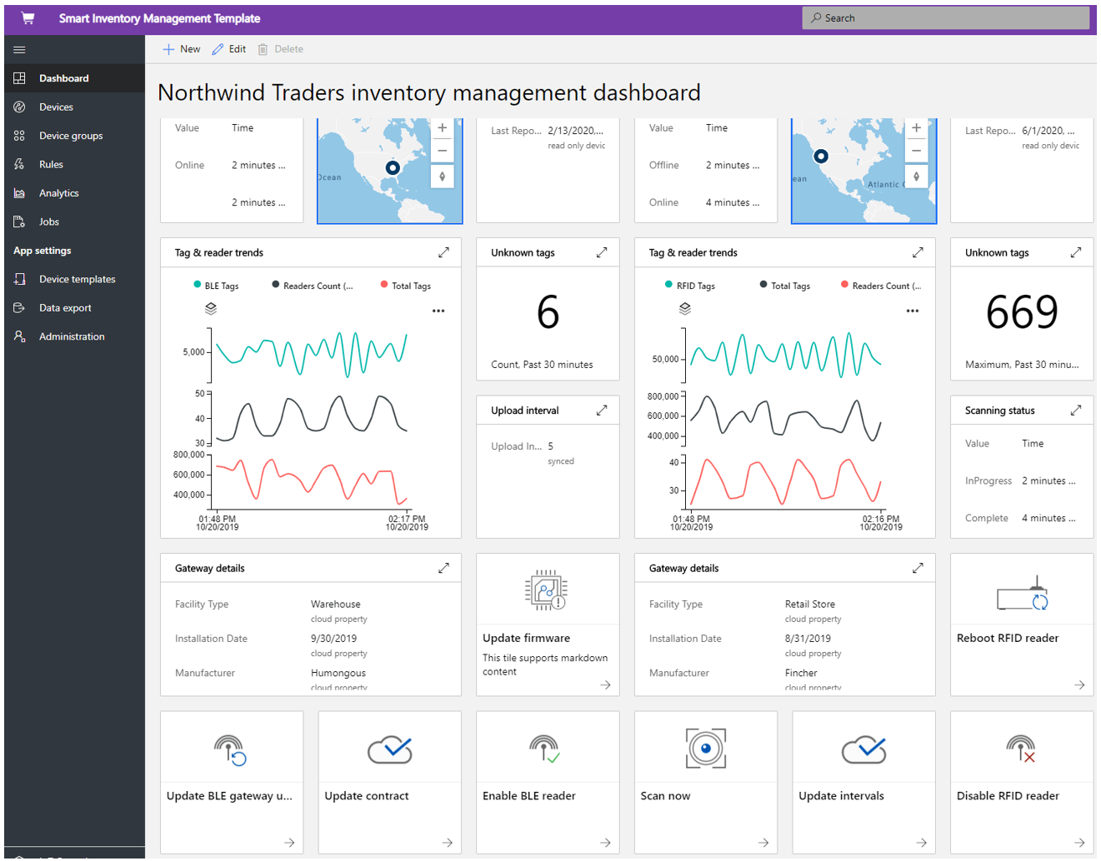This screenshot has height=861, width=1101.
Task: Open the Update BLE gateway tile arrow
Action: pos(289,843)
